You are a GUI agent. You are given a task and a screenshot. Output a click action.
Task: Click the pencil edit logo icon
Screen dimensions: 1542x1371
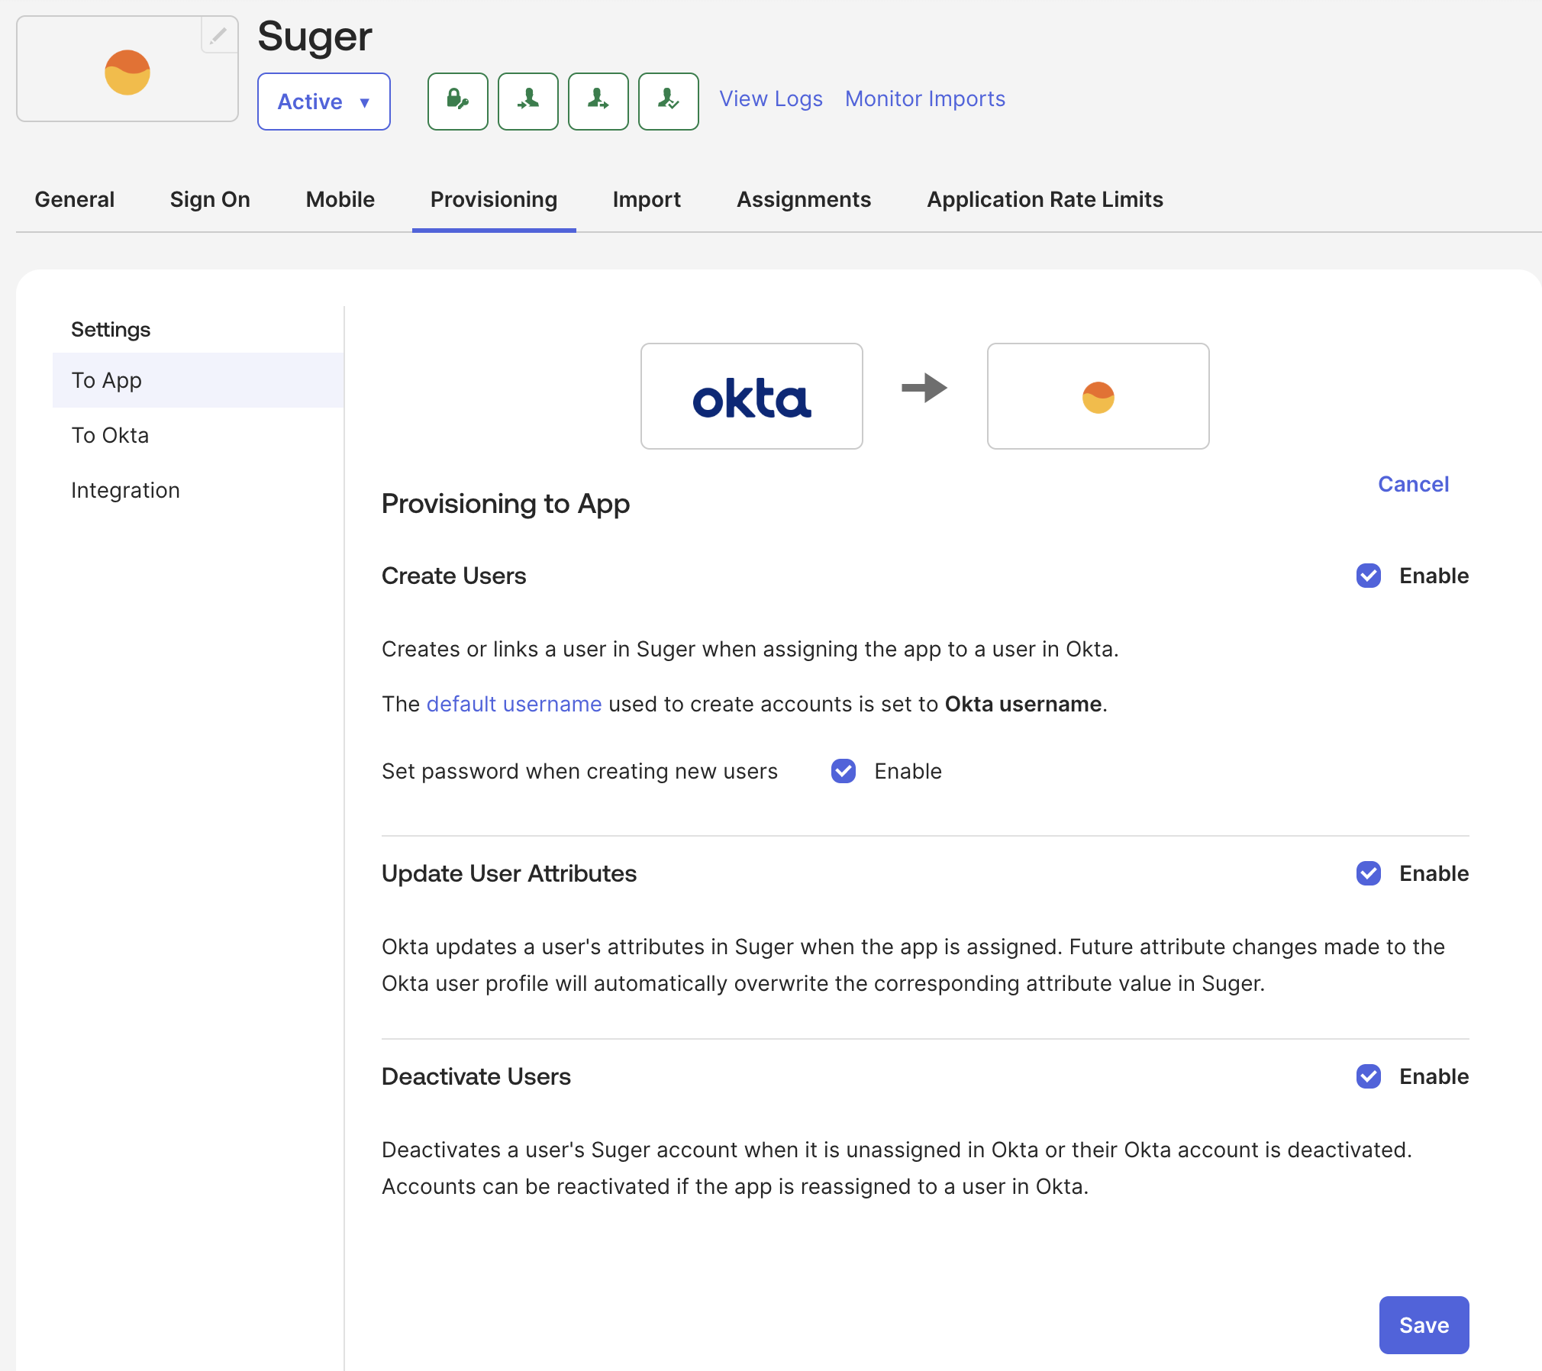[218, 35]
